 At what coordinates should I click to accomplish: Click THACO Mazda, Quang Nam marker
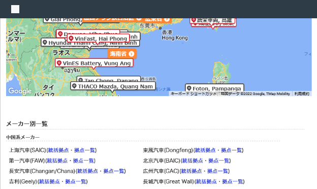coord(113,86)
